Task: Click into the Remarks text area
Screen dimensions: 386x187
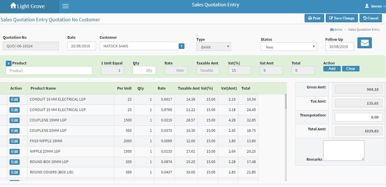Action: coord(343,151)
